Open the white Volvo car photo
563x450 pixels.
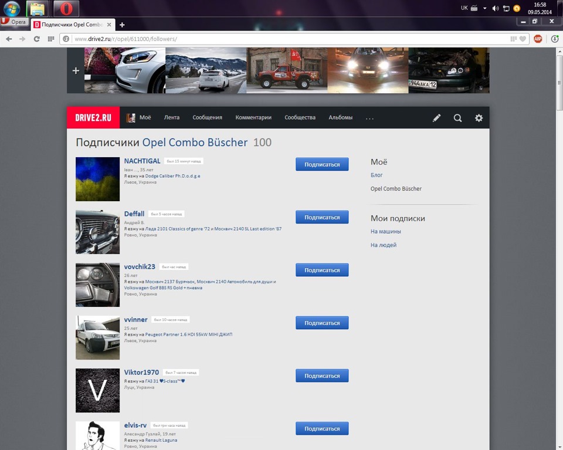point(125,70)
